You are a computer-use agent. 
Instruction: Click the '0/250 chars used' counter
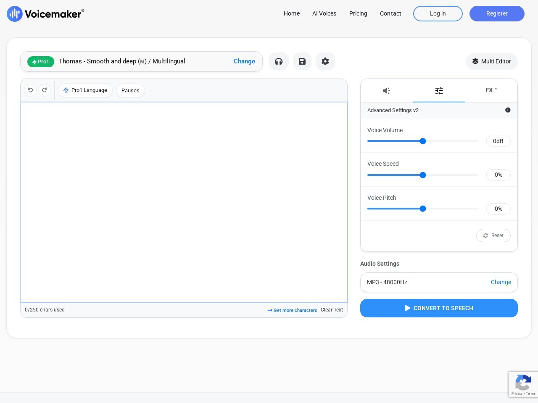point(45,310)
